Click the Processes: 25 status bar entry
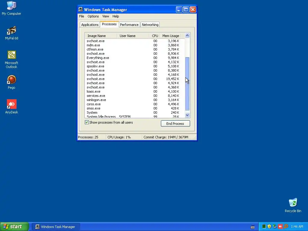 tap(91, 137)
